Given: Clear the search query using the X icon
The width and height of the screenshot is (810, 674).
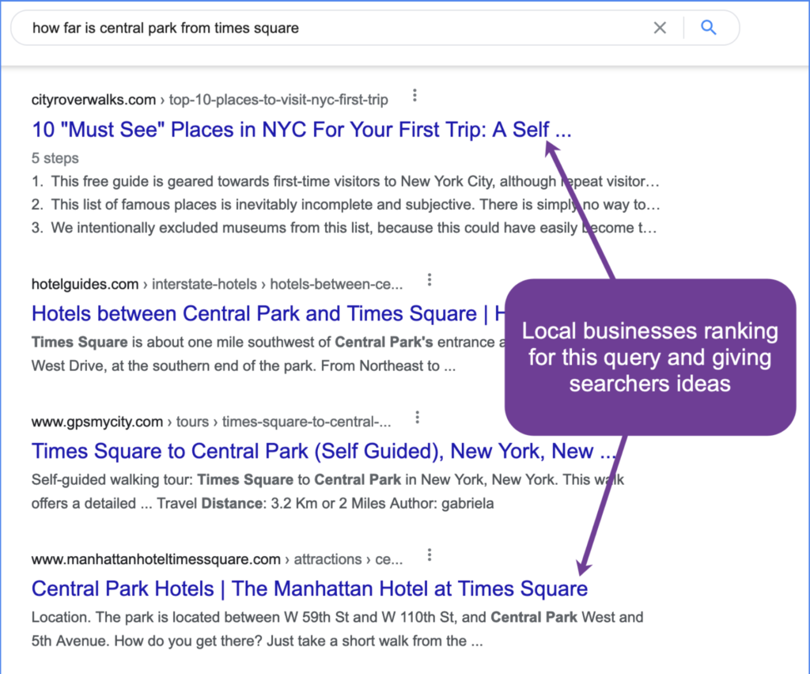Looking at the screenshot, I should point(660,27).
